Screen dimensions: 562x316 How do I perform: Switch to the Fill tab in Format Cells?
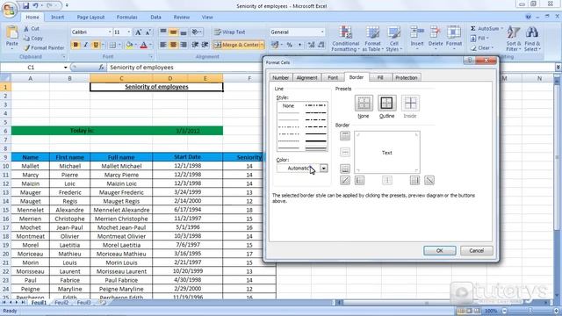click(380, 77)
